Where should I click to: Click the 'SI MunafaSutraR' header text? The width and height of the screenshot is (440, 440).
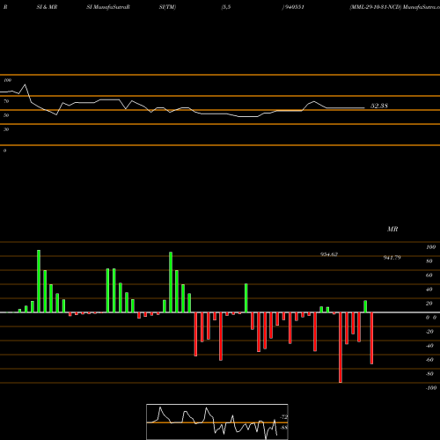point(108,7)
